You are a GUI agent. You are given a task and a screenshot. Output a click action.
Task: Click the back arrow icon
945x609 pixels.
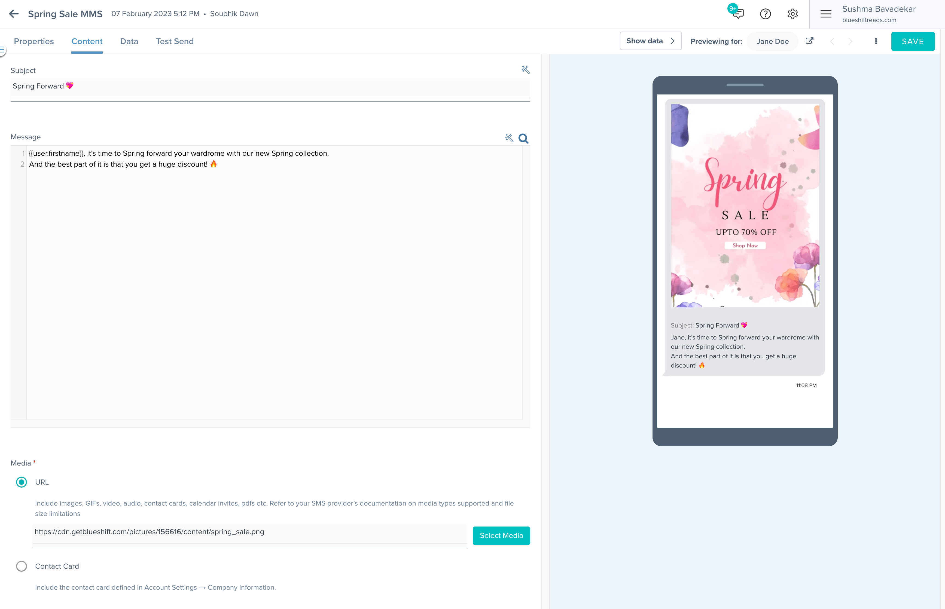[x=14, y=14]
